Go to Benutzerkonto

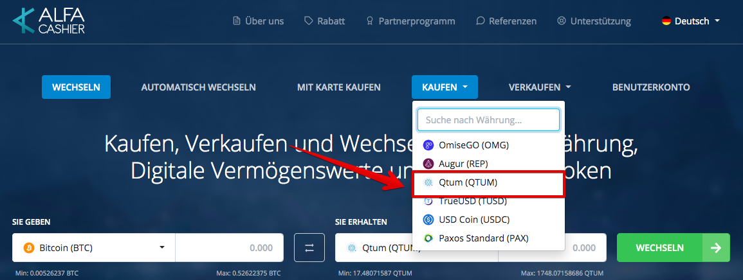pos(651,87)
